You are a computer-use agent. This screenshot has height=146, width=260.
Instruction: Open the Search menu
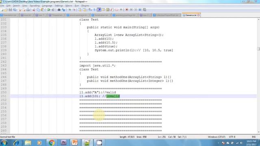pyautogui.click(x=16, y=6)
